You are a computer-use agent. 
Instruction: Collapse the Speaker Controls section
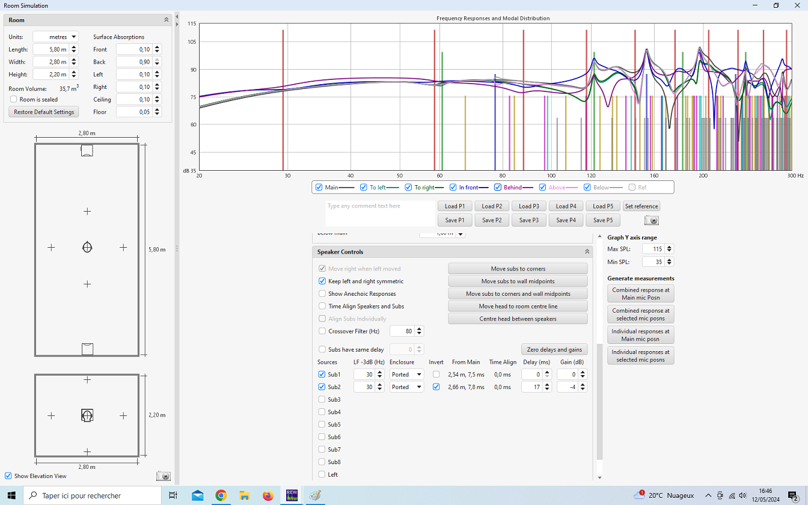[587, 252]
